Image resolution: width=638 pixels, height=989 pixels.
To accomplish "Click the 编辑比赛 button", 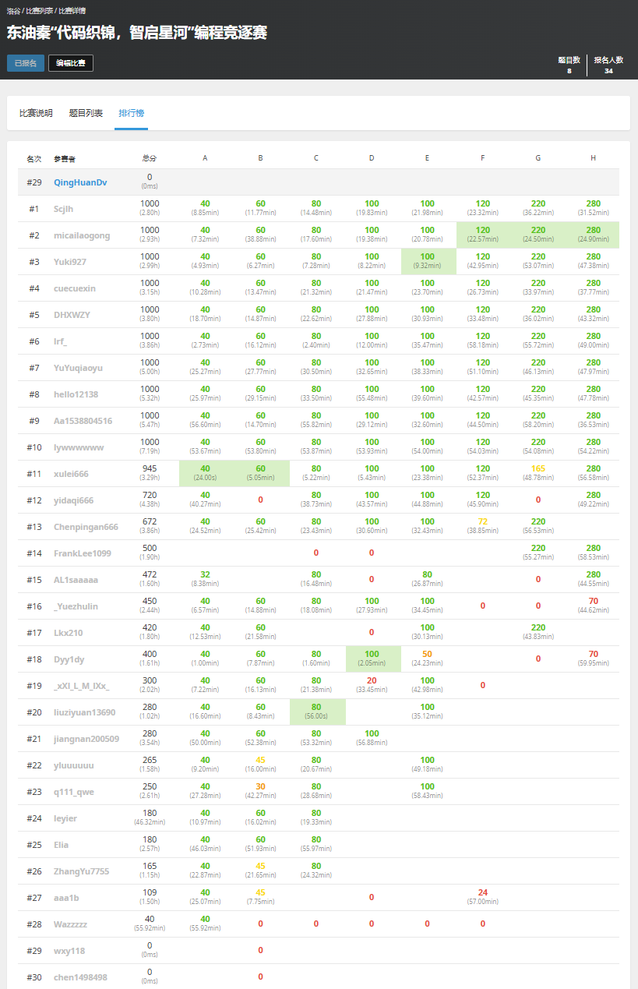I will [70, 63].
